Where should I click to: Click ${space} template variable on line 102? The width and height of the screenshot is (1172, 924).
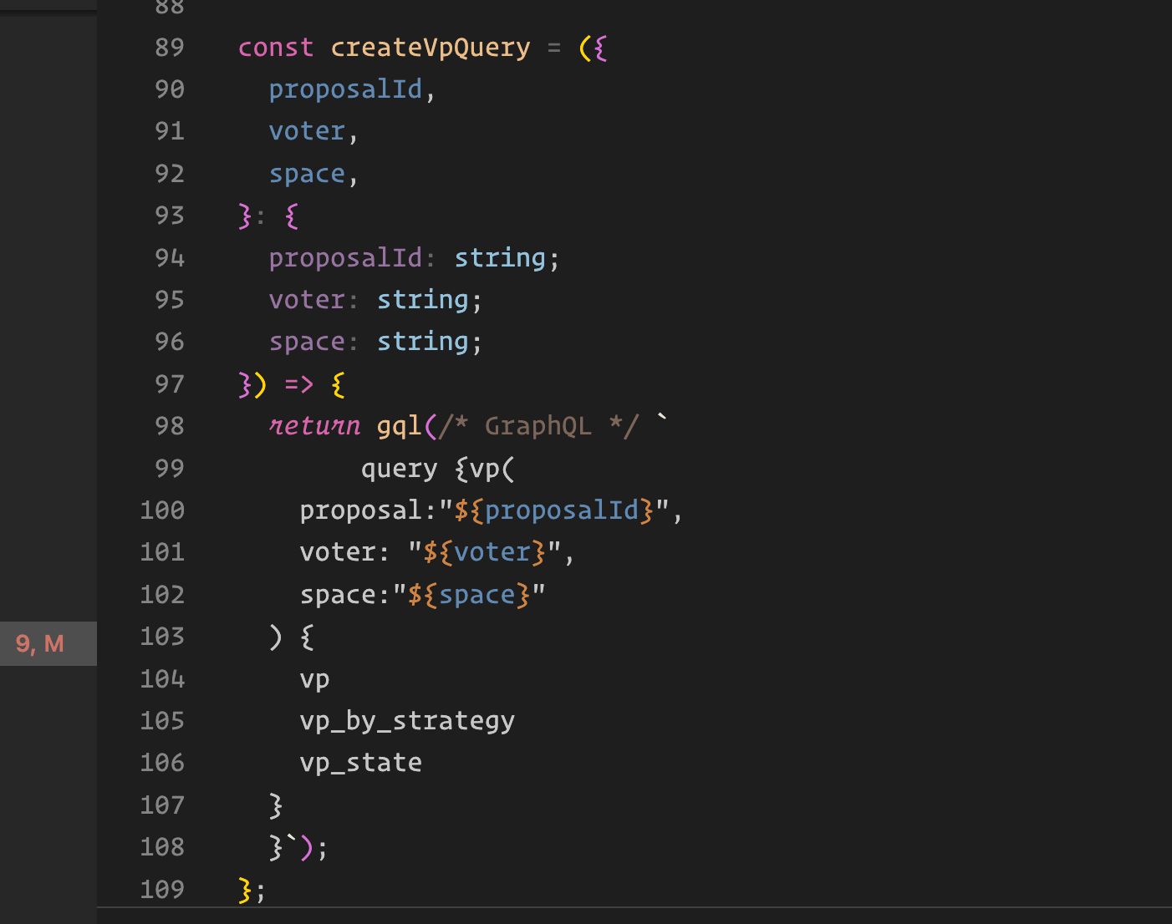469,595
